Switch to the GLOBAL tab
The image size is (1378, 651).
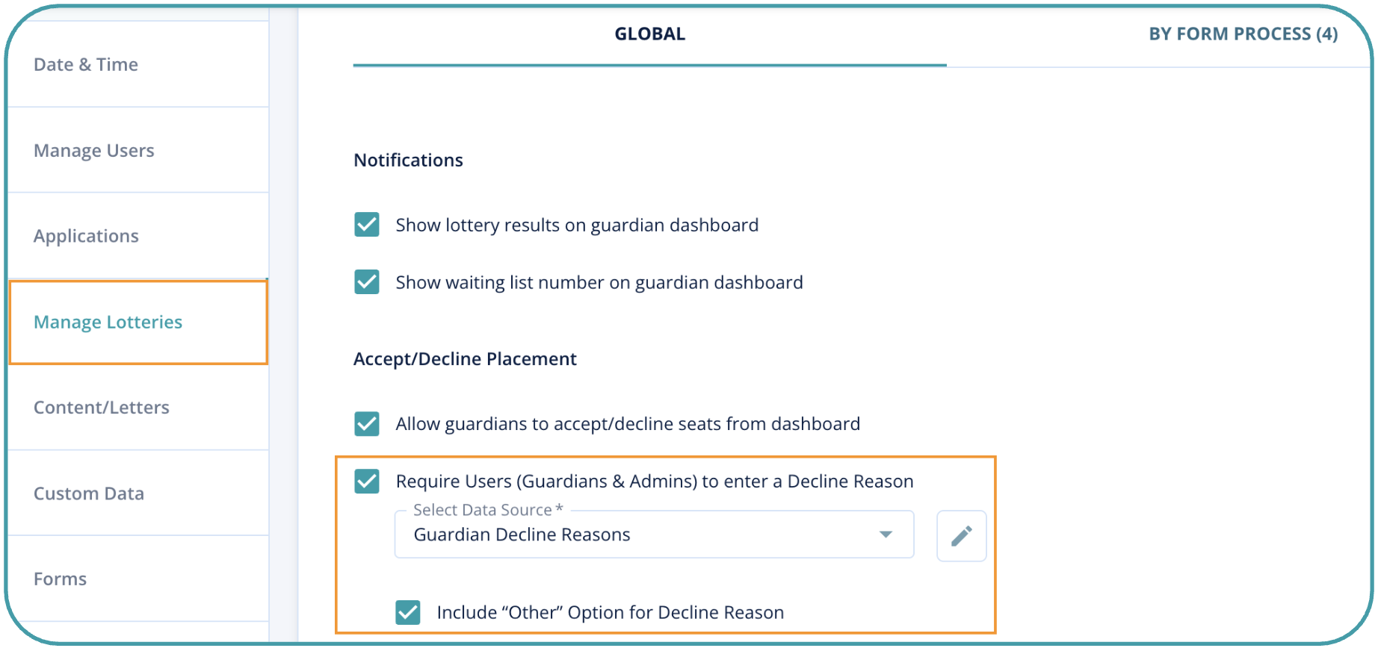click(649, 34)
